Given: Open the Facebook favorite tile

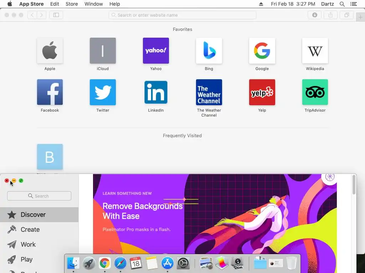Looking at the screenshot, I should [x=50, y=92].
